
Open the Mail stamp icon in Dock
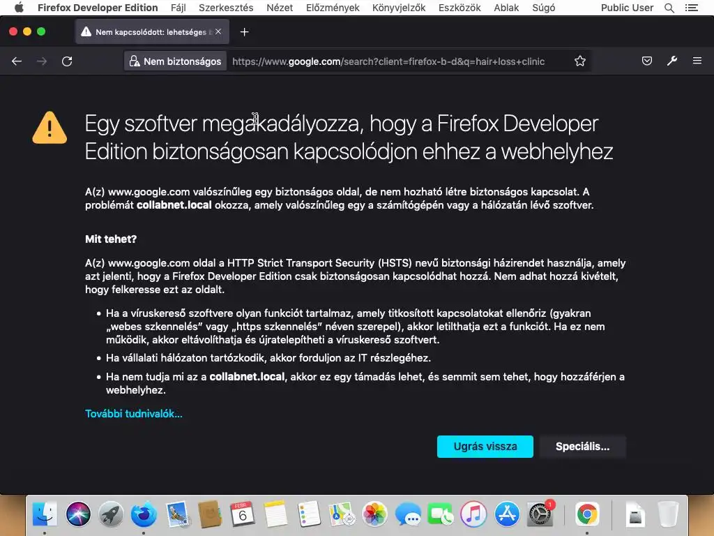[177, 514]
